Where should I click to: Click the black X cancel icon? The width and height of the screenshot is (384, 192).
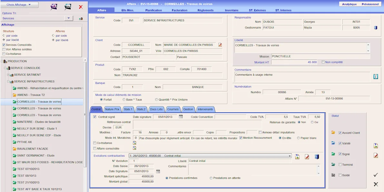pos(376,184)
